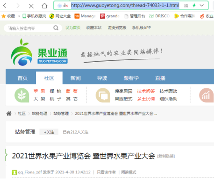Screen dimensions: 214x179
Task: Click the 复制链接 copy link
Action: pos(166,156)
